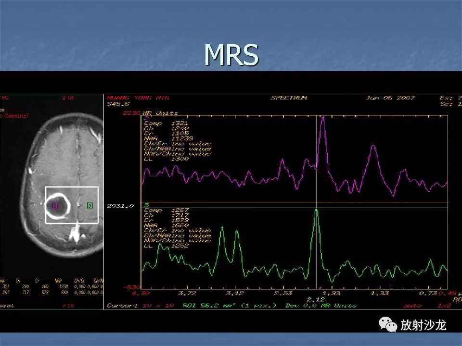Click the '1.33' ppm axis label
The image size is (462, 346).
point(380,293)
